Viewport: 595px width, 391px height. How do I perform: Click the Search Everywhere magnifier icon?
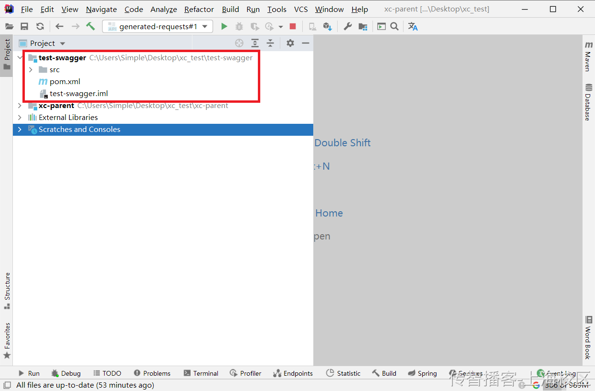coord(394,27)
